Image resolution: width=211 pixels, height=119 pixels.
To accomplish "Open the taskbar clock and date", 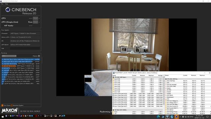I will (199, 117).
